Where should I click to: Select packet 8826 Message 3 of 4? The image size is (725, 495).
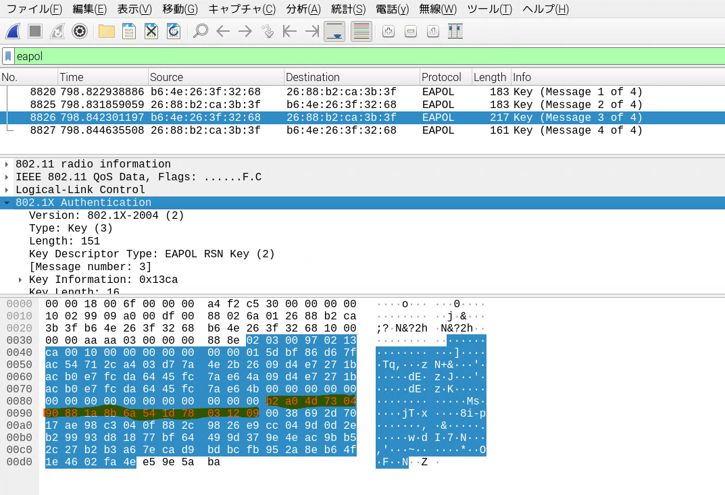coord(362,118)
